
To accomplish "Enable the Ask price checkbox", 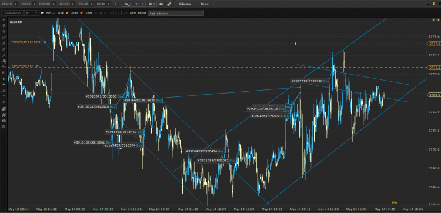I will tap(54, 13).
